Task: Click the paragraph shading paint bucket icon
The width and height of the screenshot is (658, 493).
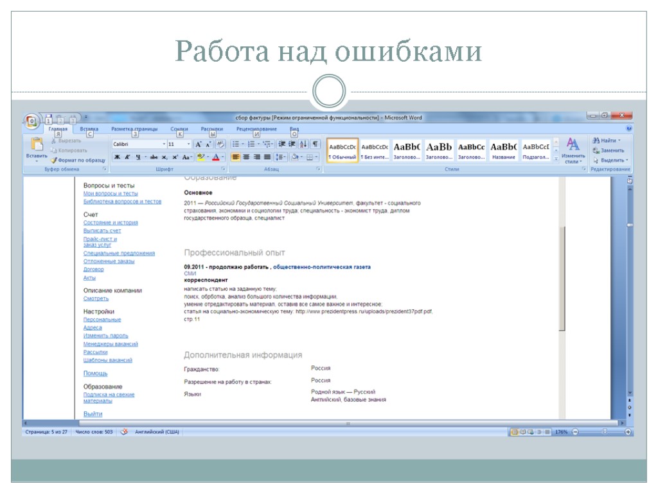Action: pyautogui.click(x=295, y=157)
